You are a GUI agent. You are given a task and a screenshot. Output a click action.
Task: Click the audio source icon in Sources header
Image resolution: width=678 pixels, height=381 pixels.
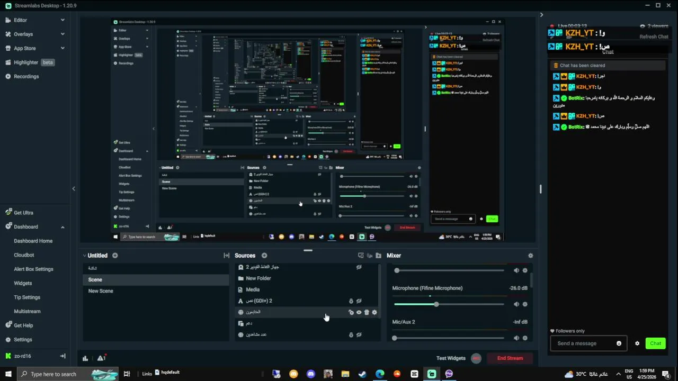point(370,256)
